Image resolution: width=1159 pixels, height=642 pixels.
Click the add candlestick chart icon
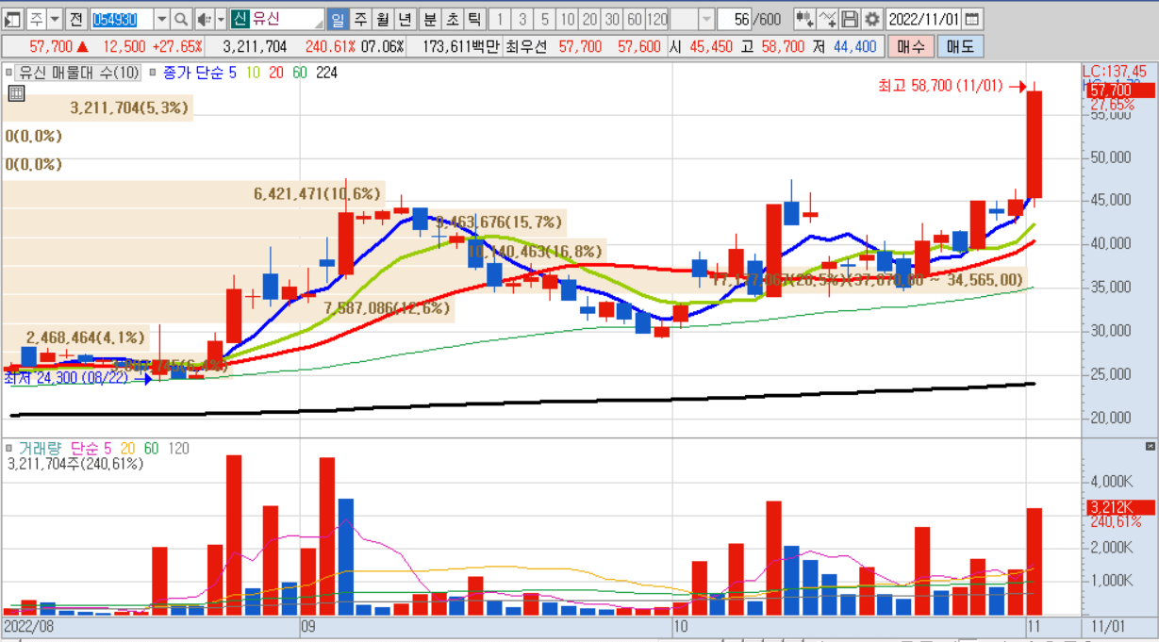804,19
